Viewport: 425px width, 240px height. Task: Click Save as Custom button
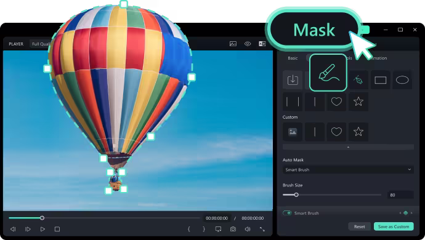tap(394, 226)
